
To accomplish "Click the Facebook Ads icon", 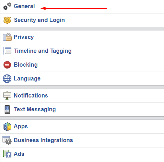I will coord(7,154).
